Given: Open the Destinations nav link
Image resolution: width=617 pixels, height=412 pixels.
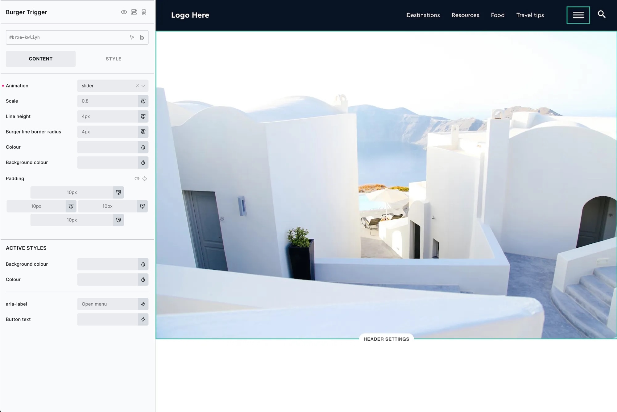Looking at the screenshot, I should point(423,15).
